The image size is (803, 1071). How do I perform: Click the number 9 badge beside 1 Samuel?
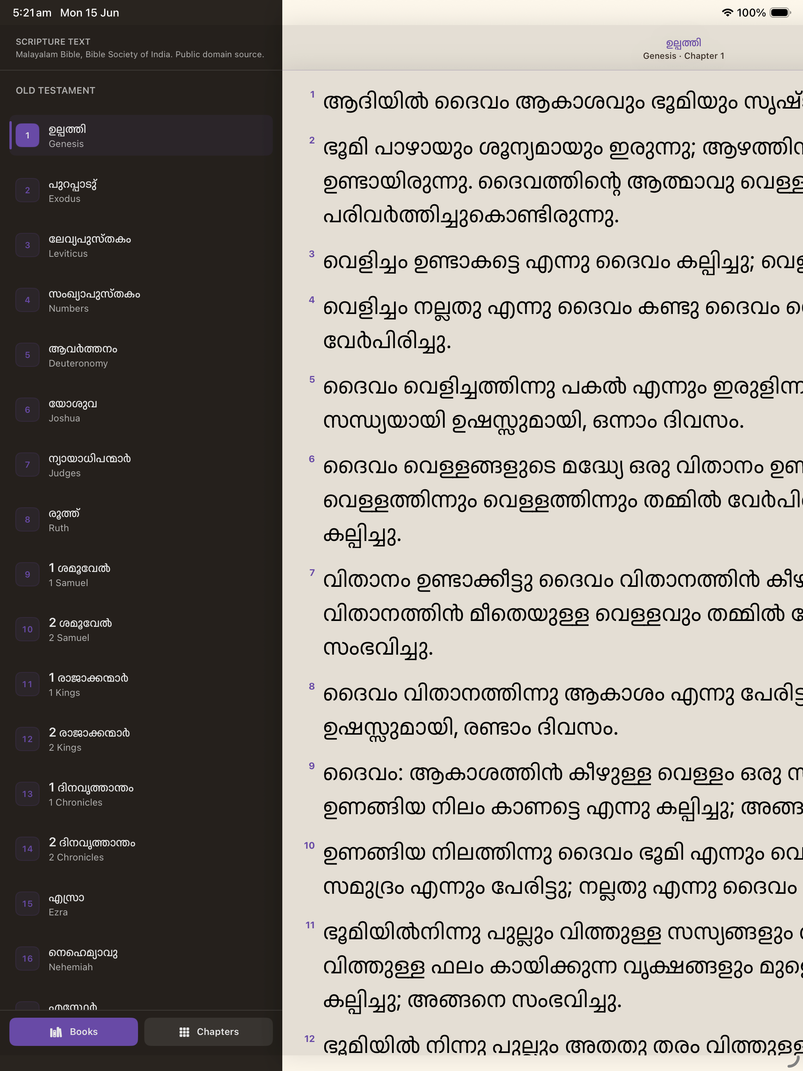[27, 575]
